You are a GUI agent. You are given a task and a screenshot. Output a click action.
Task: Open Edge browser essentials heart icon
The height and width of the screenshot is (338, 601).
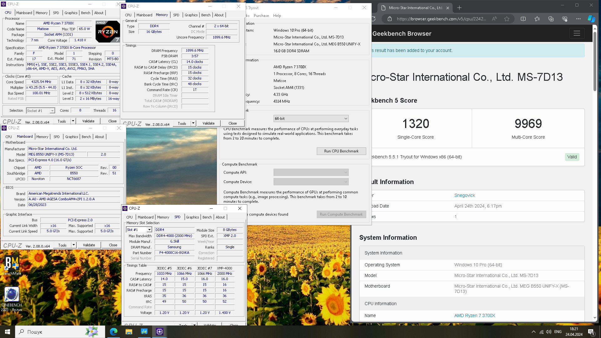click(565, 19)
